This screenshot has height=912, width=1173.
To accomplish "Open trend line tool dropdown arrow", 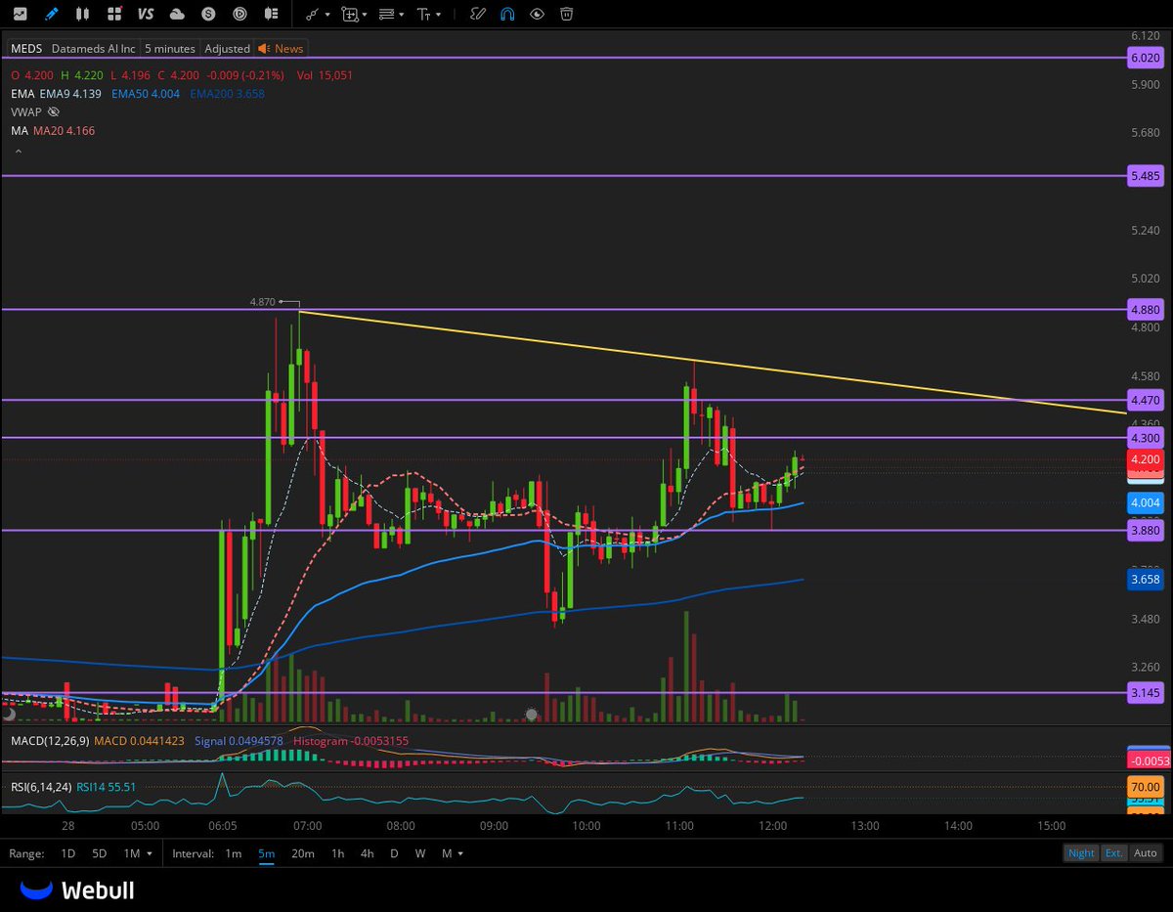I will [x=327, y=15].
